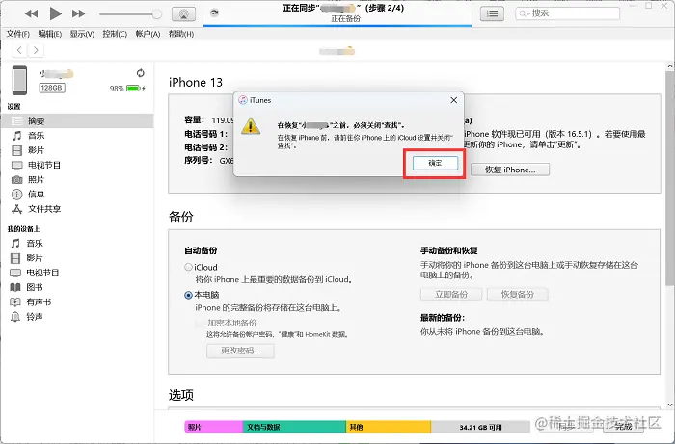Open the 文件(F) menu
Viewport: 675px width, 444px height.
17,34
